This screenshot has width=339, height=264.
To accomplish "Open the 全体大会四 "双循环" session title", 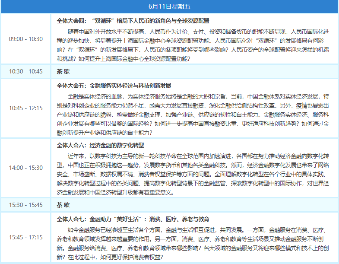I will (x=133, y=20).
